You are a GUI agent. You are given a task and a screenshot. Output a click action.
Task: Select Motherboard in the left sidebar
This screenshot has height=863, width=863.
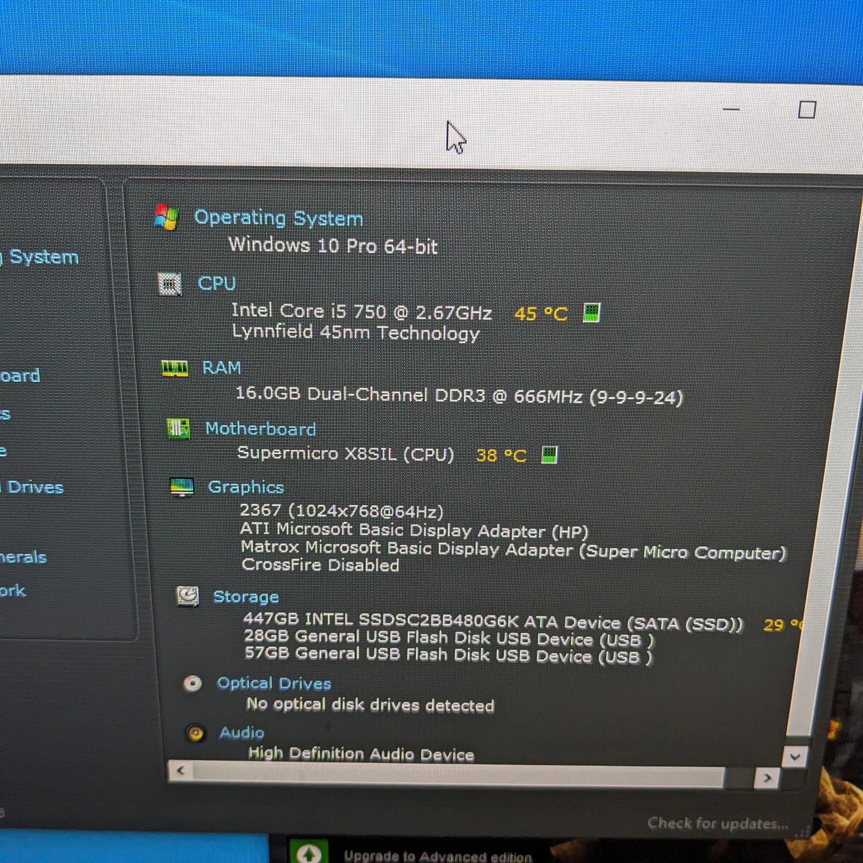click(20, 375)
